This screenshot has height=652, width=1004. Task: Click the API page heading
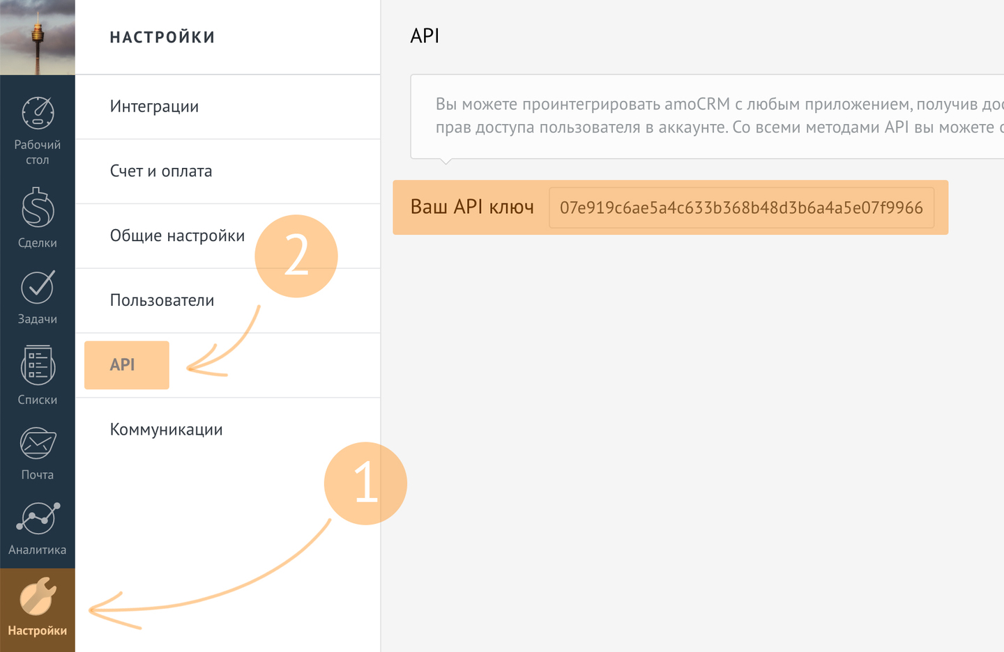425,36
